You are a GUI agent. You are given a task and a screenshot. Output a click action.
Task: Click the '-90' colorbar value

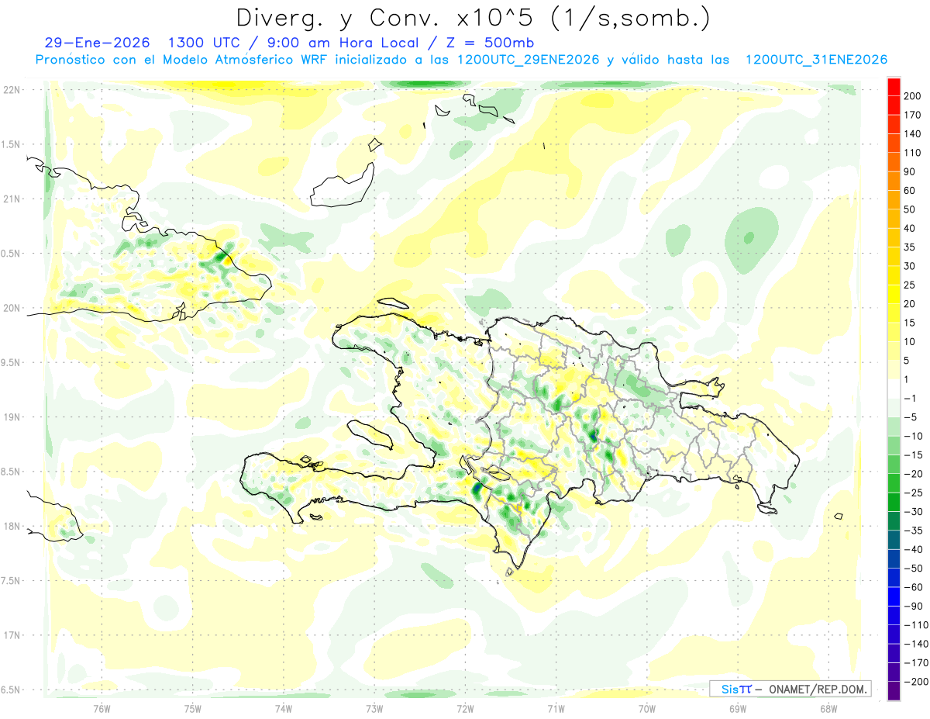click(x=914, y=606)
